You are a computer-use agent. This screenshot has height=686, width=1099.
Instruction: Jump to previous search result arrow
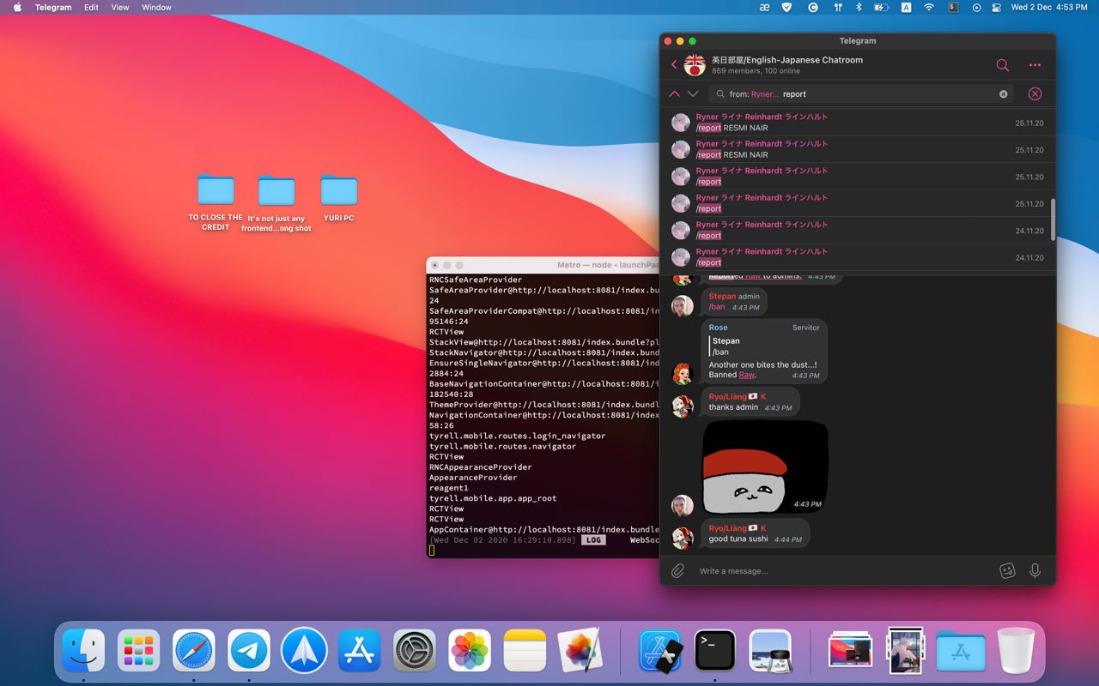pyautogui.click(x=674, y=93)
